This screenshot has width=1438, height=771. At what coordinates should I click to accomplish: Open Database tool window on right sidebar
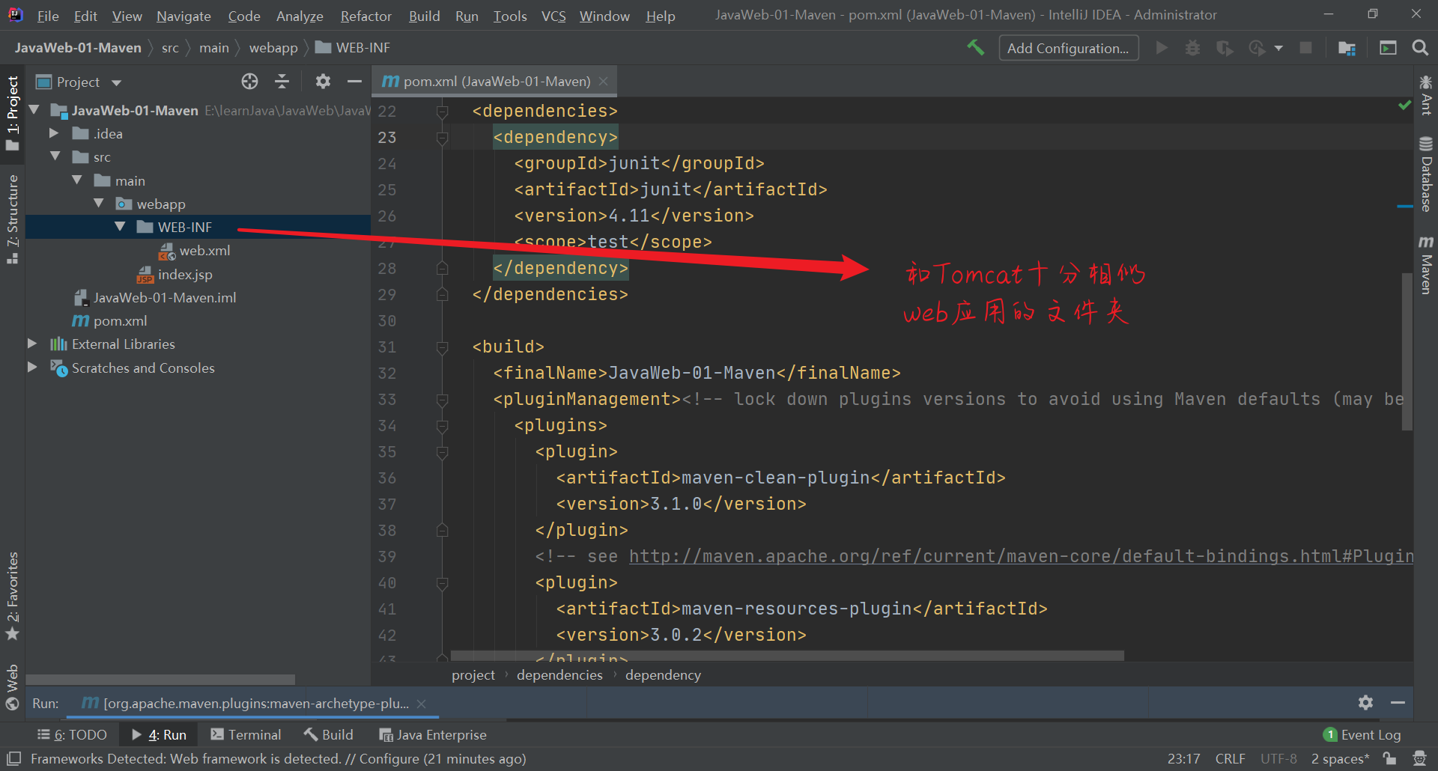coord(1426,174)
